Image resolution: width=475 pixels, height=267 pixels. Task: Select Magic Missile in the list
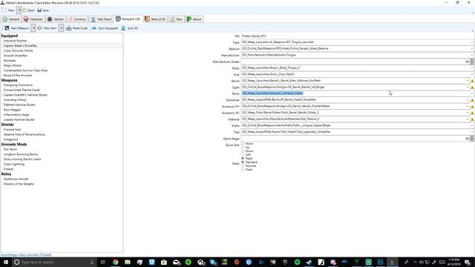[x=13, y=65]
